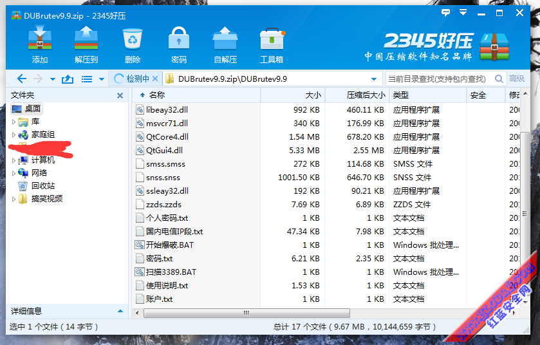
Task: Expand the 搞笑视频 folder node
Action: click(14, 199)
